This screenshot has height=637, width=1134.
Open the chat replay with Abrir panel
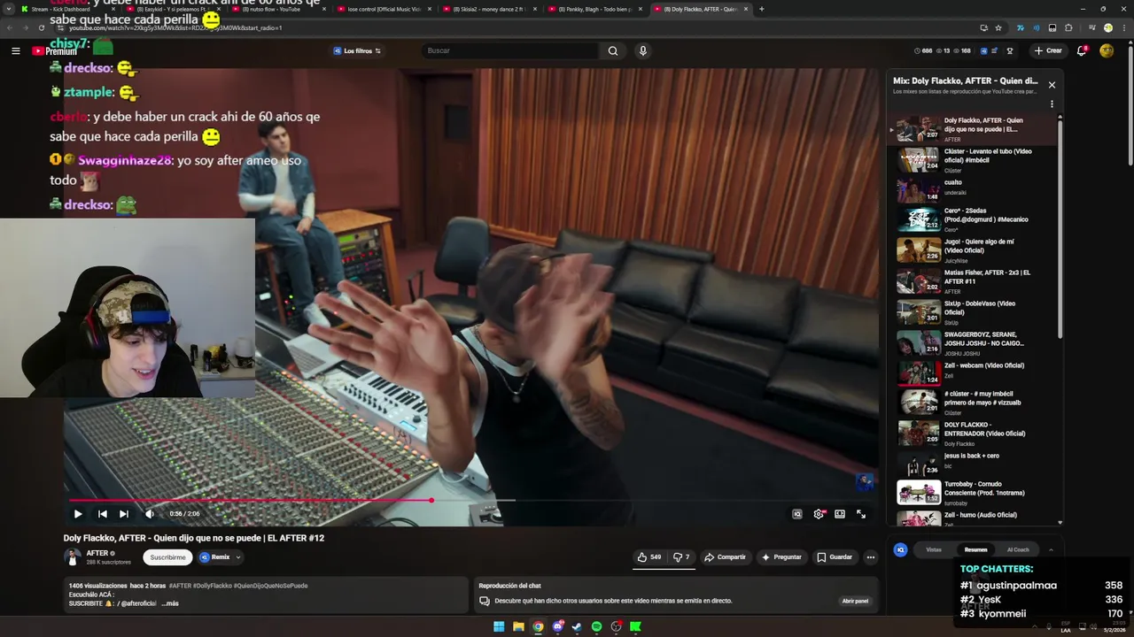point(855,601)
